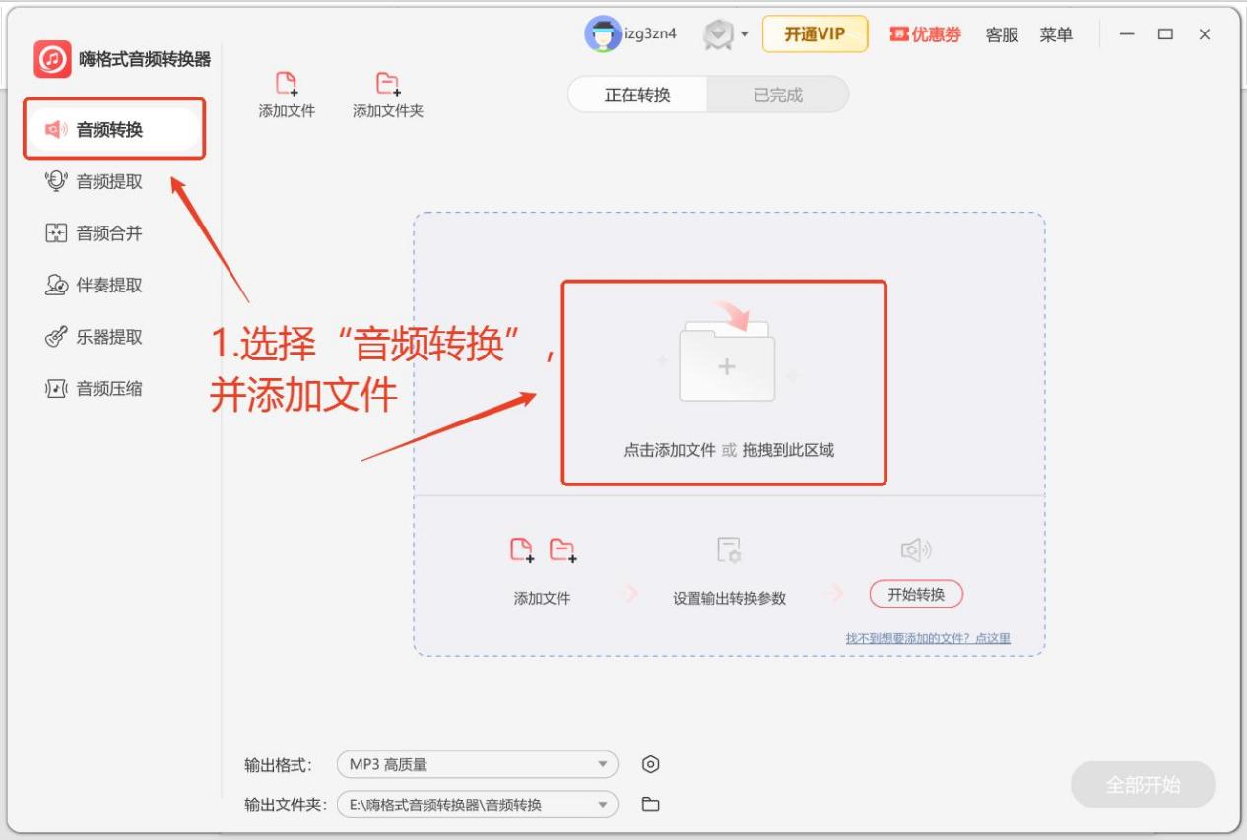
Task: Open 音频提取 in the sidebar
Action: 95,181
